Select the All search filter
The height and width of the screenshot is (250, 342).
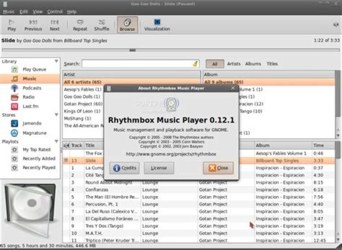[215, 64]
